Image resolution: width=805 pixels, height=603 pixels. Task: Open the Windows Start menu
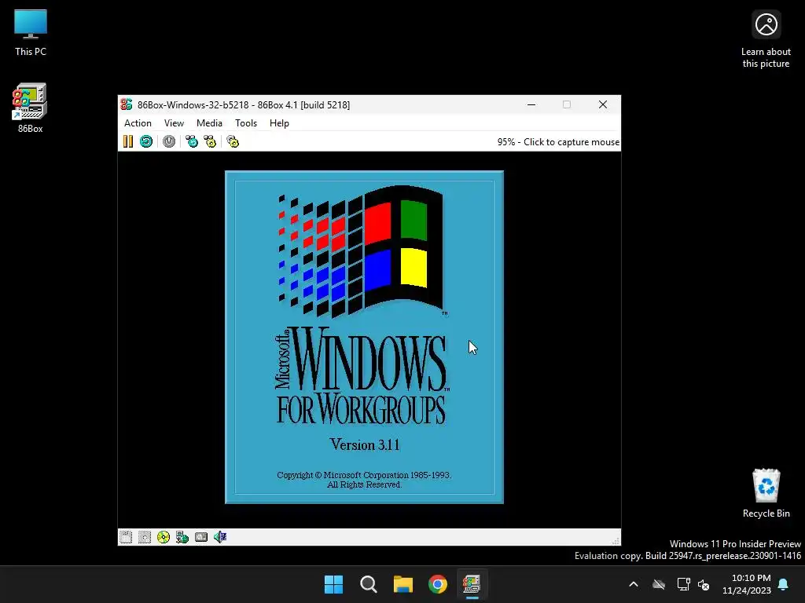pyautogui.click(x=333, y=584)
